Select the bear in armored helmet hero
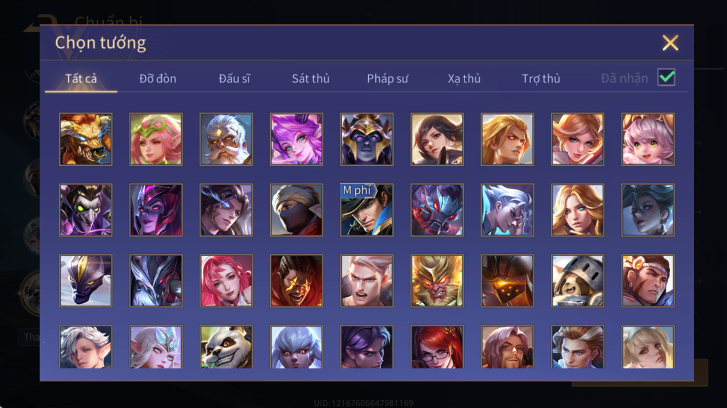 [577, 281]
